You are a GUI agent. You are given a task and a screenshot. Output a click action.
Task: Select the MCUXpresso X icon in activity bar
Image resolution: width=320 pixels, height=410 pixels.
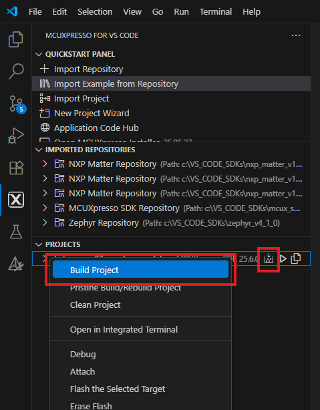point(16,200)
